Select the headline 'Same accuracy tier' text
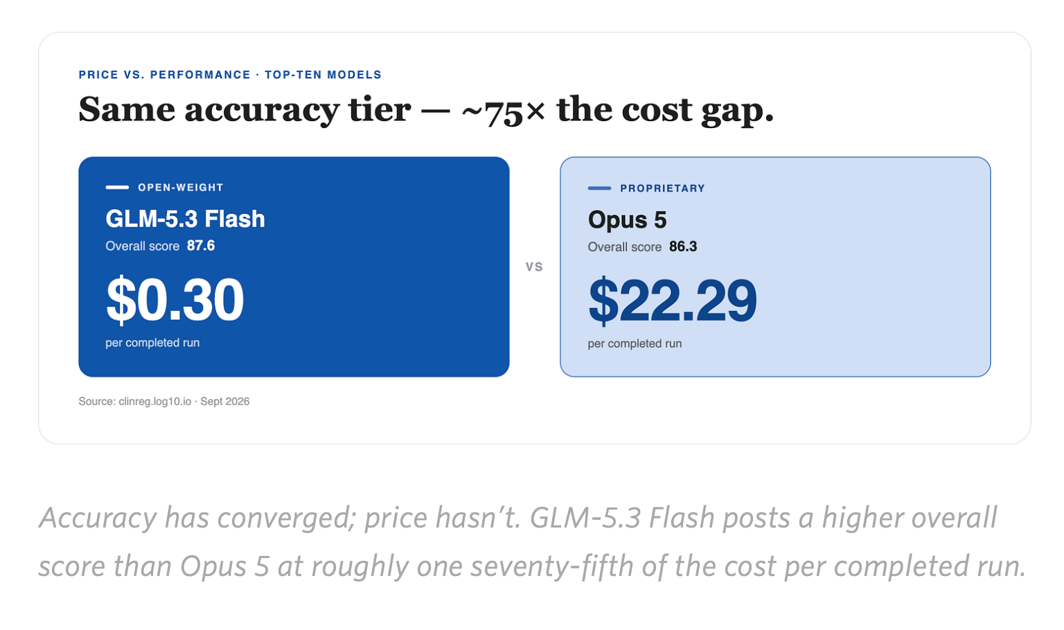This screenshot has width=1064, height=630. click(245, 109)
